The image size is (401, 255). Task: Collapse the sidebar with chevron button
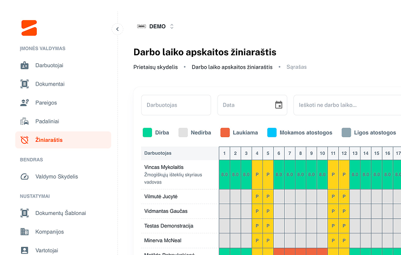[117, 29]
